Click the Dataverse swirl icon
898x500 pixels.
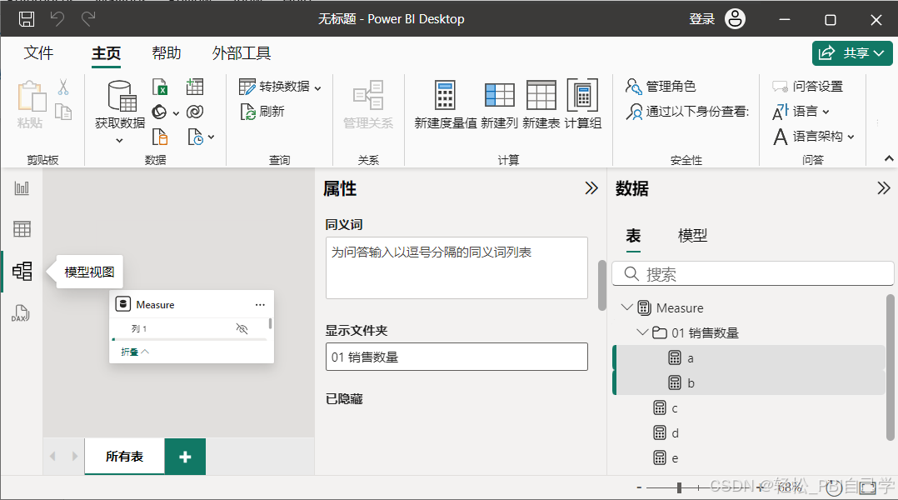[195, 112]
